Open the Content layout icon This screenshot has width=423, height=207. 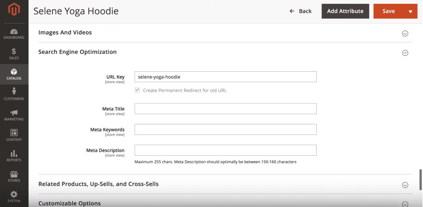tap(14, 133)
